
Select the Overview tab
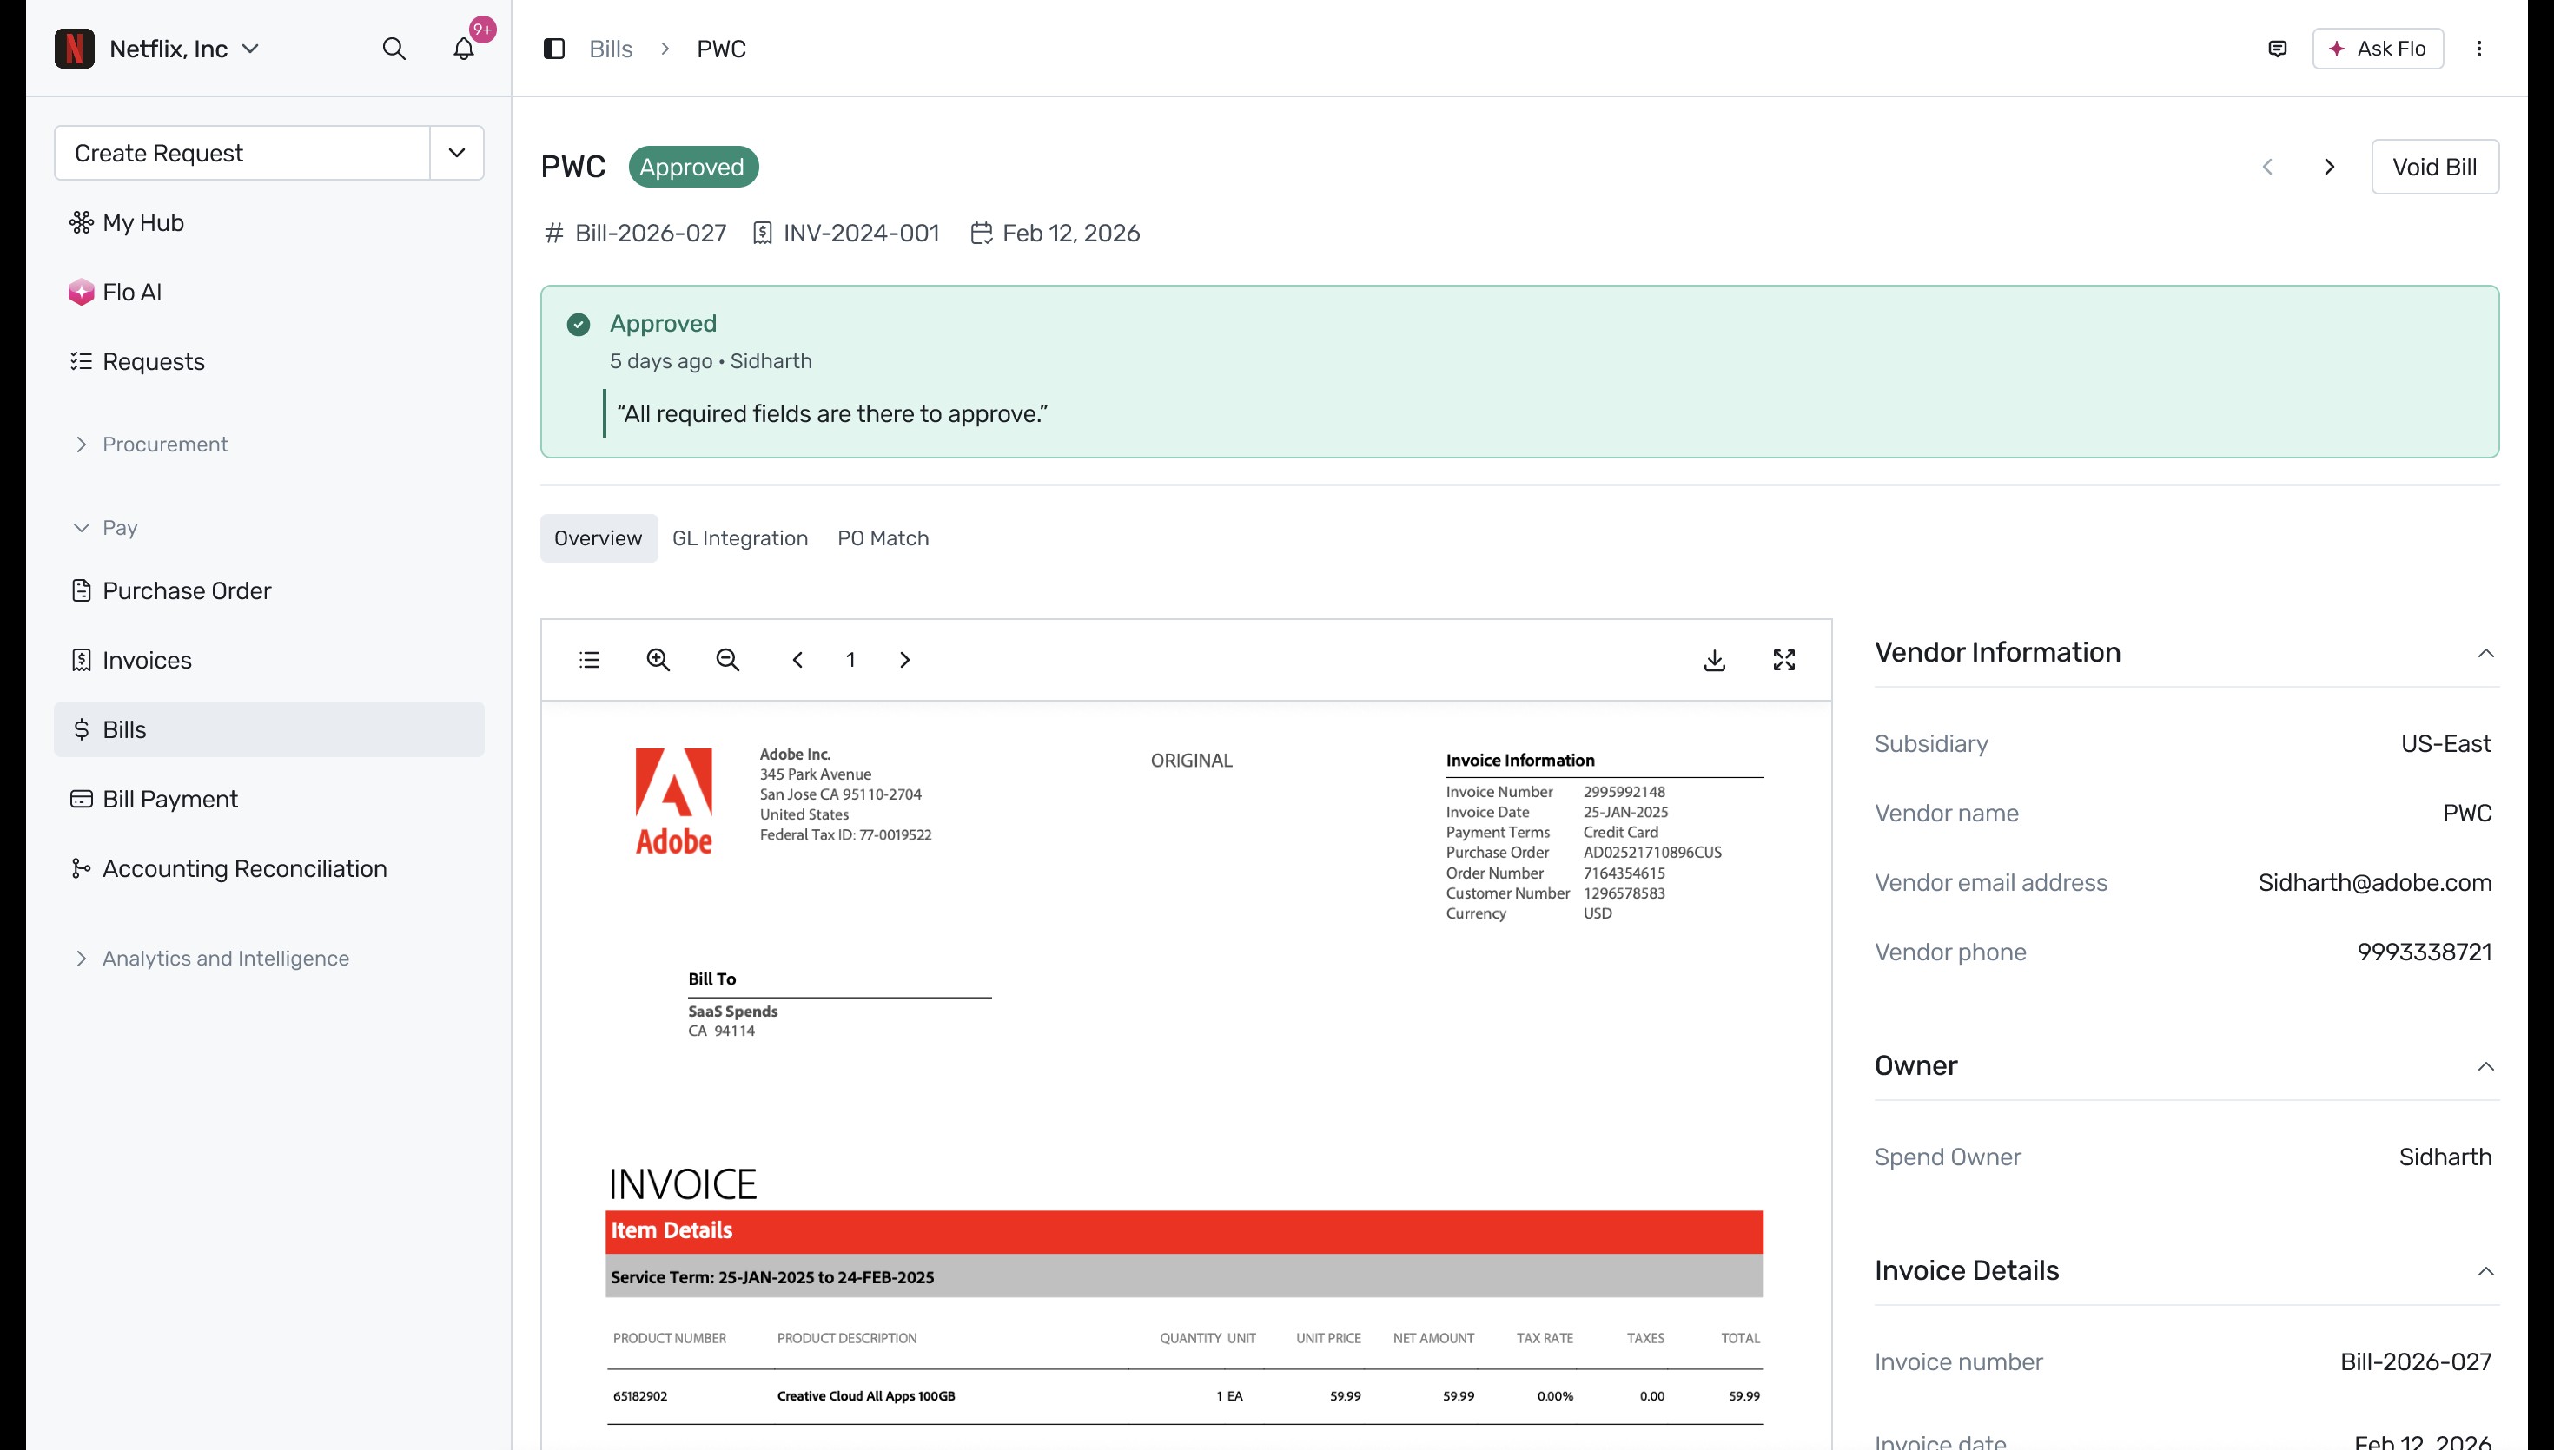(599, 539)
